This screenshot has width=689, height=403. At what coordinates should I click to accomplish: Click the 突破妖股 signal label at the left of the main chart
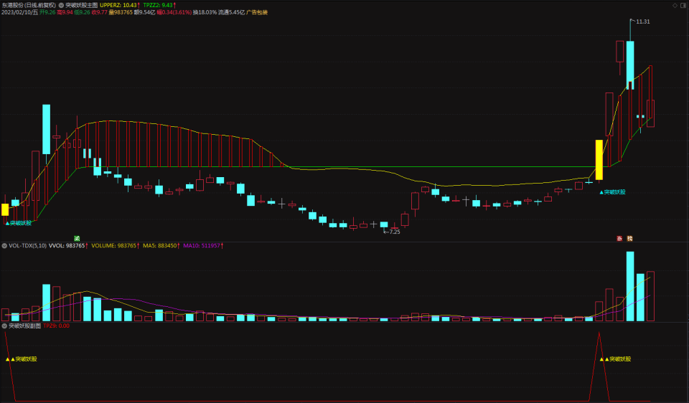point(19,223)
